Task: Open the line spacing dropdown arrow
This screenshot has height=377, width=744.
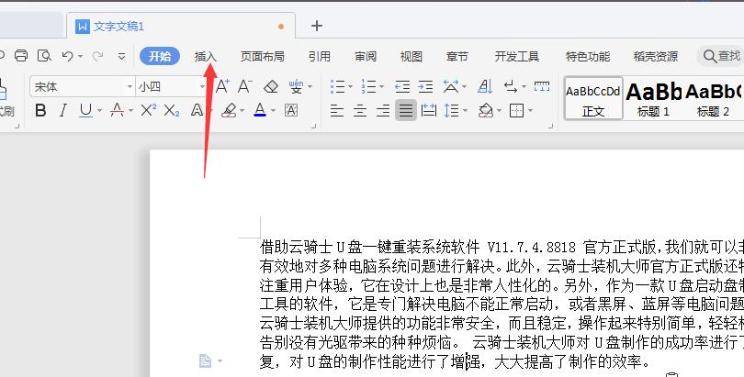Action: 465,111
